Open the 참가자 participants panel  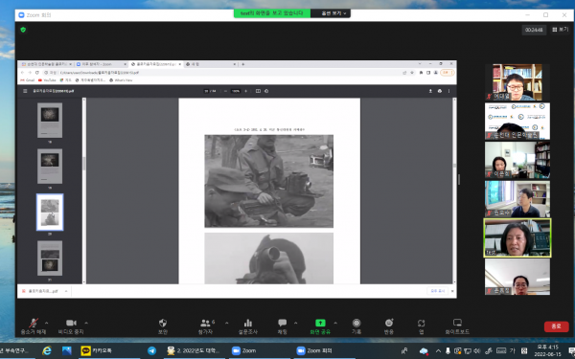[x=206, y=326]
